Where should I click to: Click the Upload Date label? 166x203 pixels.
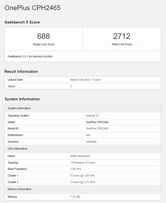(15, 80)
